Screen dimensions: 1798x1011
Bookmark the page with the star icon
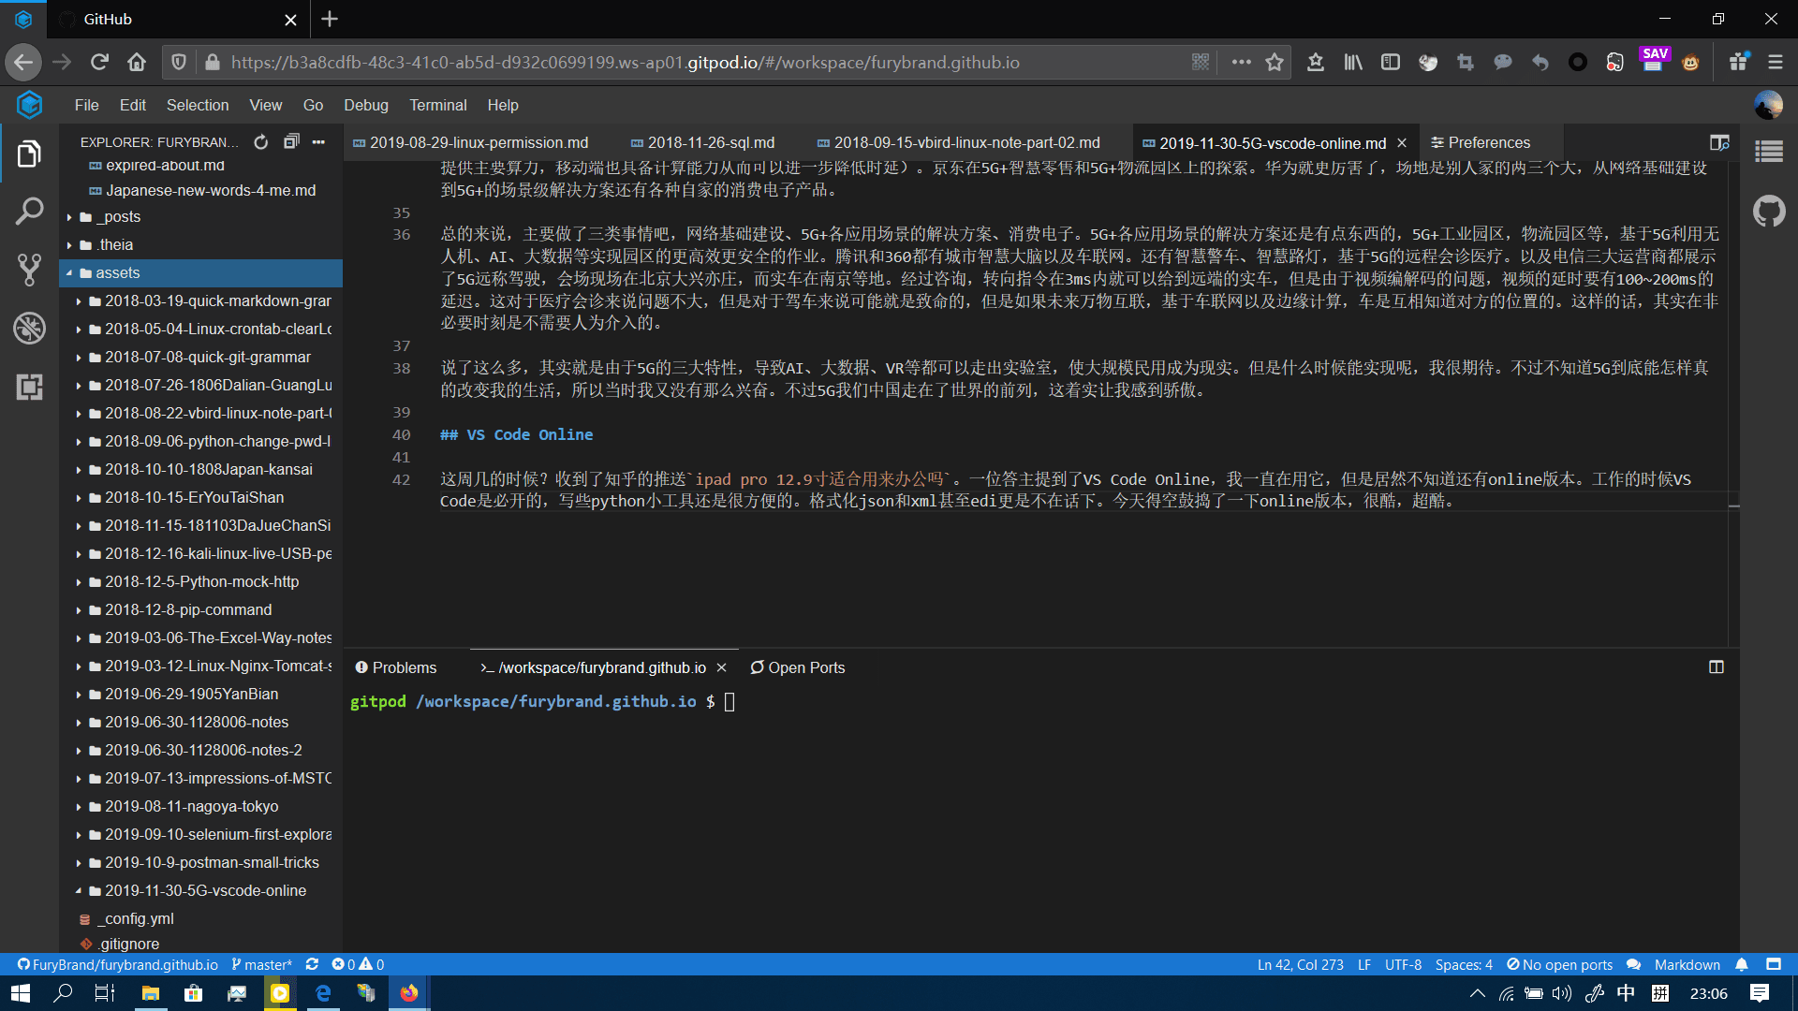coord(1275,62)
